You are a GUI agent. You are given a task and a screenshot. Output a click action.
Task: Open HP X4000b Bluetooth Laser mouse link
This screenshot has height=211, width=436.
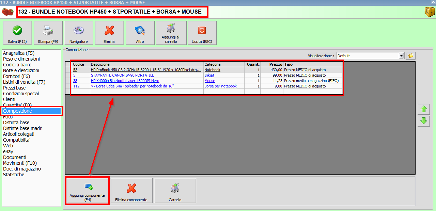click(x=125, y=81)
